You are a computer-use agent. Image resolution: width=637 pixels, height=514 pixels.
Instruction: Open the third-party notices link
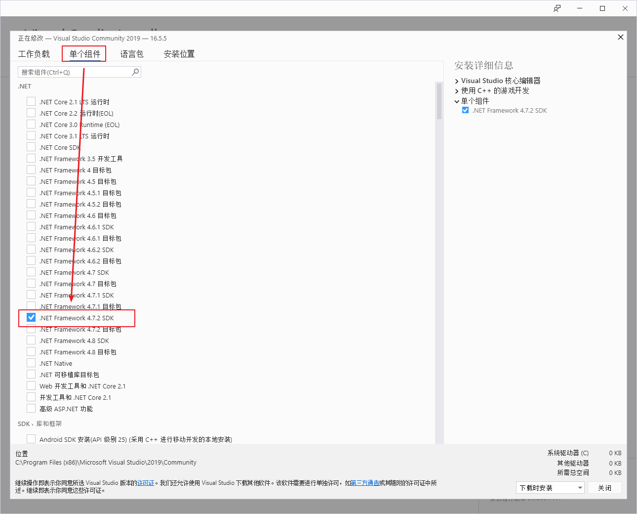pyautogui.click(x=365, y=483)
